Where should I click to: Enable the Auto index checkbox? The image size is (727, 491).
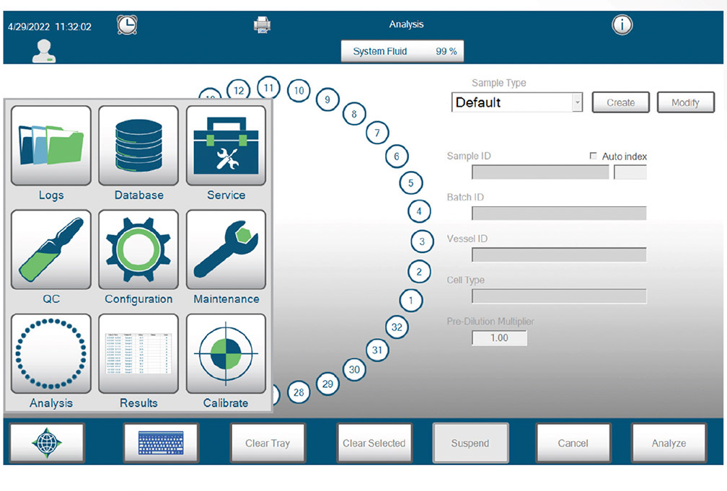click(594, 156)
